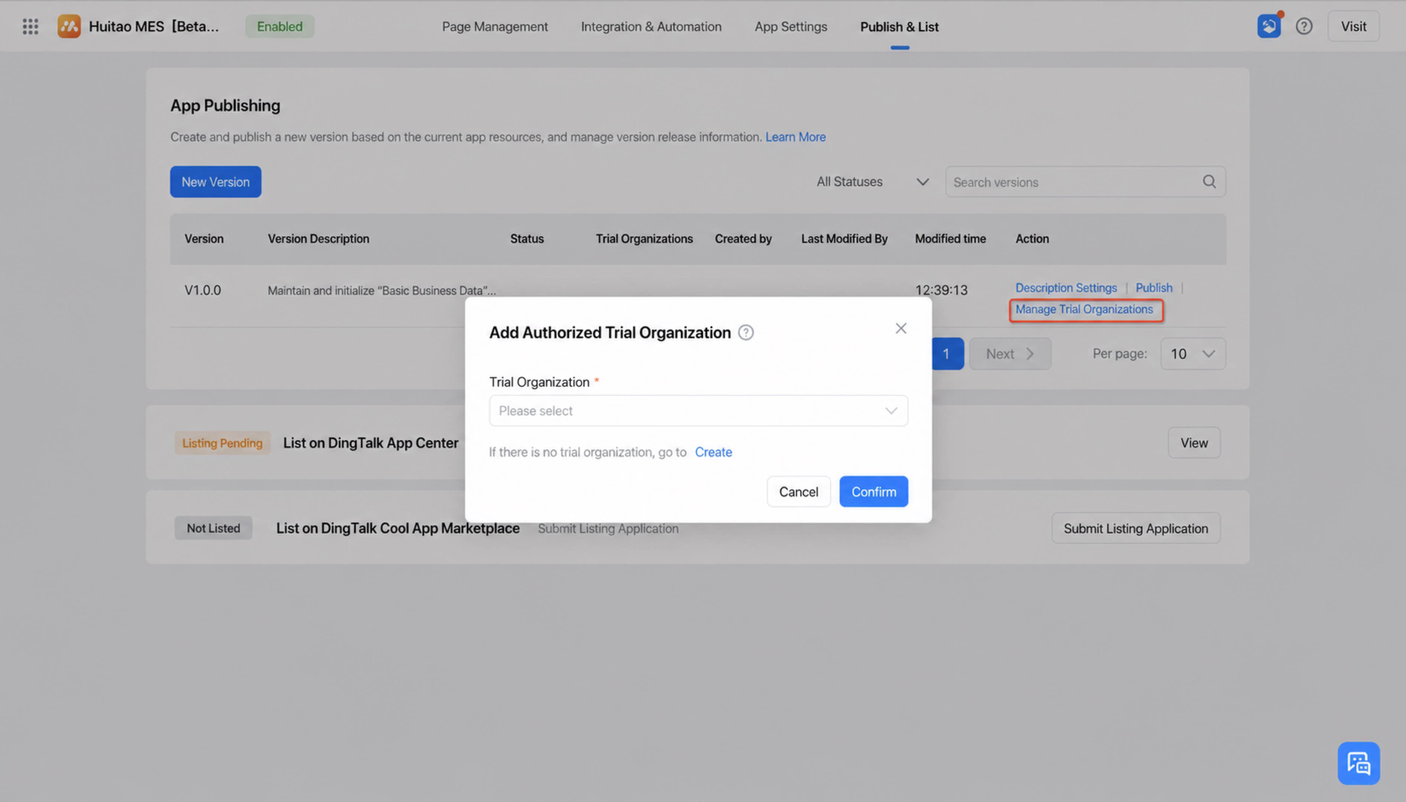Viewport: 1406px width, 802px height.
Task: Click the Huitao MES app logo
Action: coord(69,26)
